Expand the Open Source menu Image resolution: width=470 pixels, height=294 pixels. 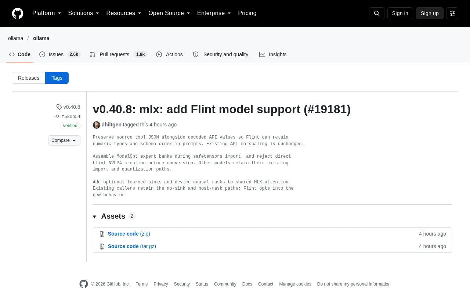[169, 13]
